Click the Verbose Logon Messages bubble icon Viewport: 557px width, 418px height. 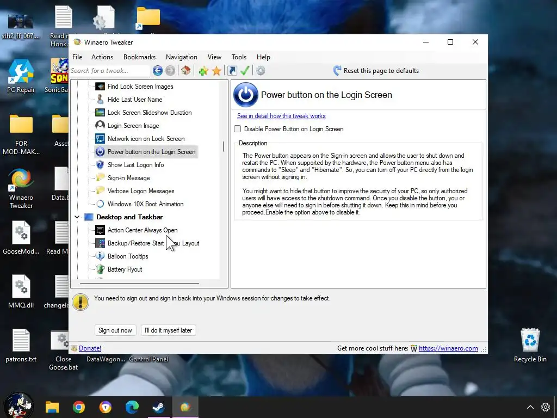tap(100, 191)
